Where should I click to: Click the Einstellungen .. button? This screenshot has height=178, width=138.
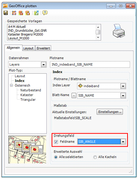pyautogui.click(x=110, y=112)
